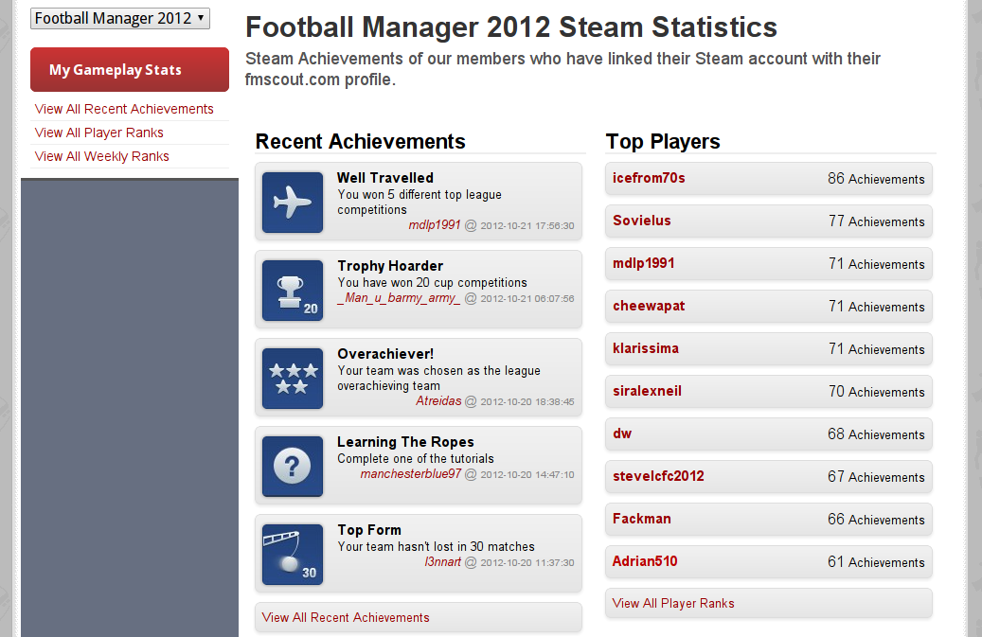Select top player icefrom70s
The image size is (982, 637).
pyautogui.click(x=649, y=178)
